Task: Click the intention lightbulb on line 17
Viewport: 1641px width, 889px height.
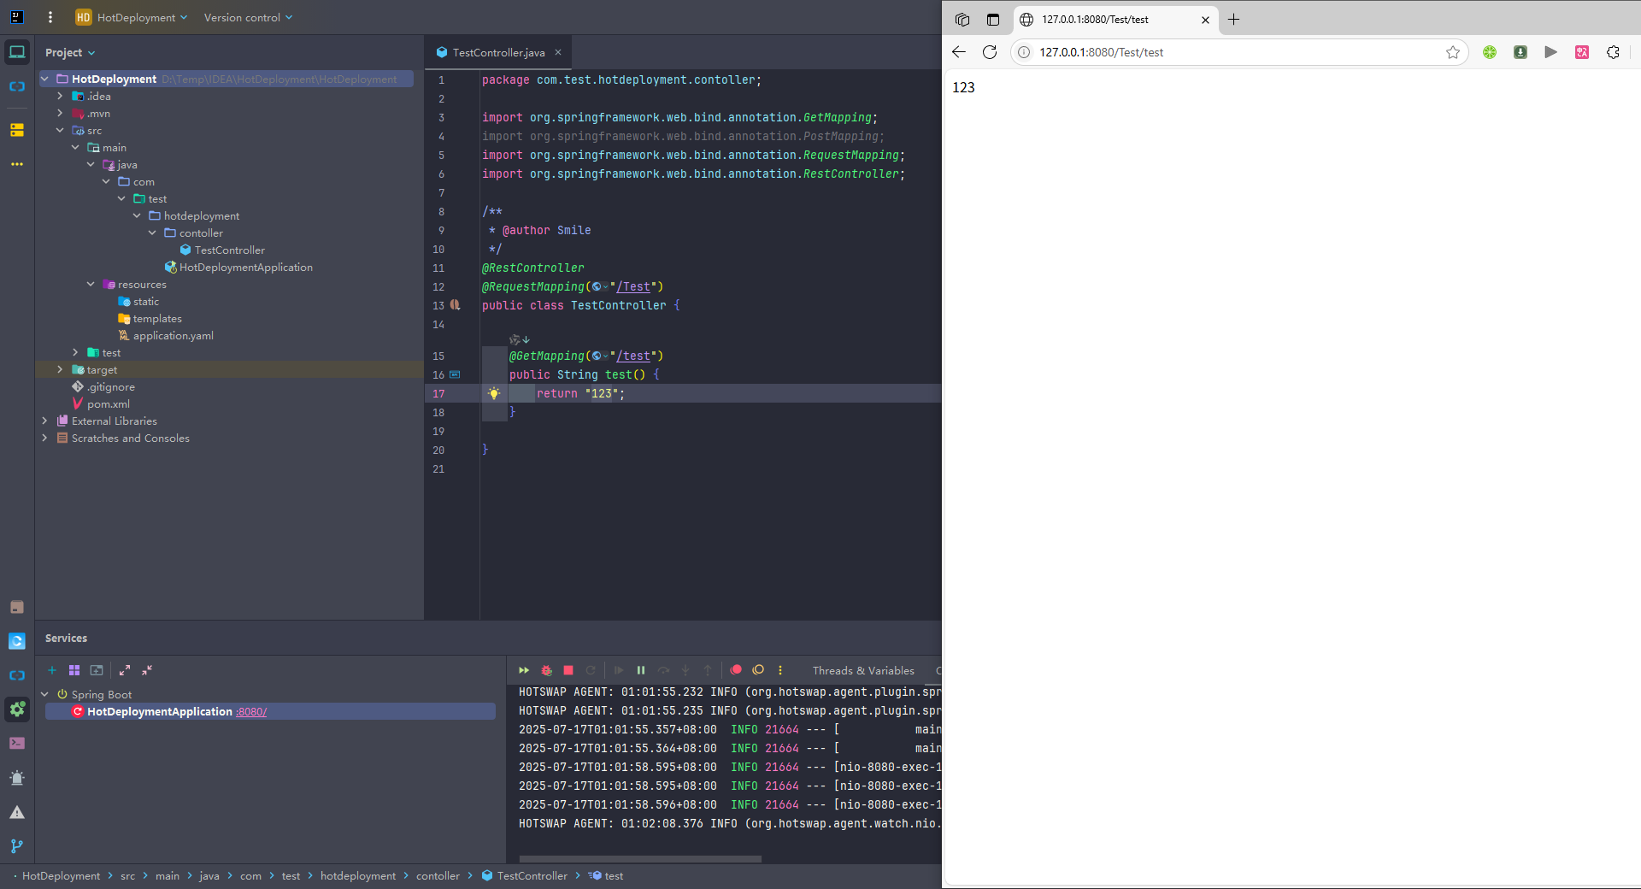Action: coord(493,393)
